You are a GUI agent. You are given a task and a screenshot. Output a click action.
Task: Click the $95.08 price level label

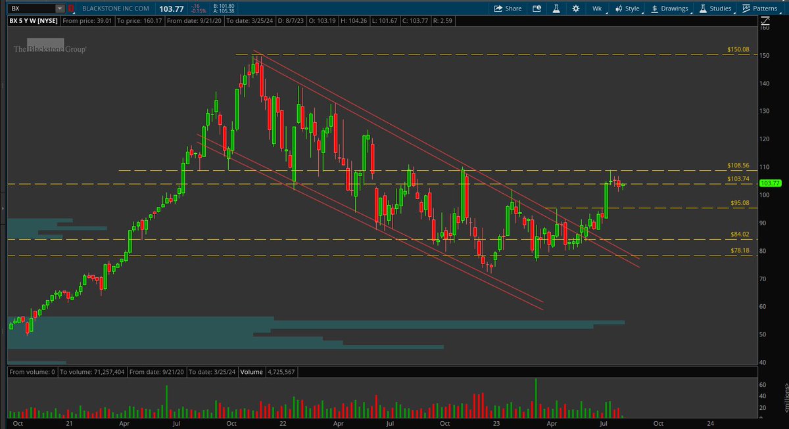pos(740,203)
